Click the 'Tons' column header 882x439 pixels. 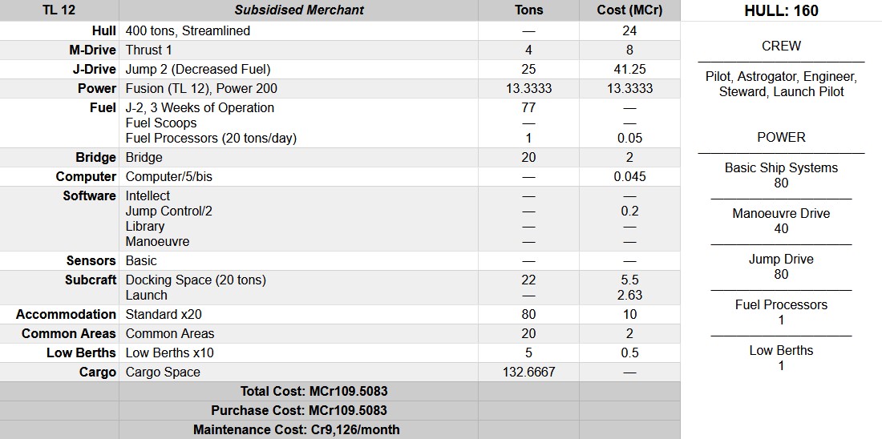pyautogui.click(x=528, y=10)
